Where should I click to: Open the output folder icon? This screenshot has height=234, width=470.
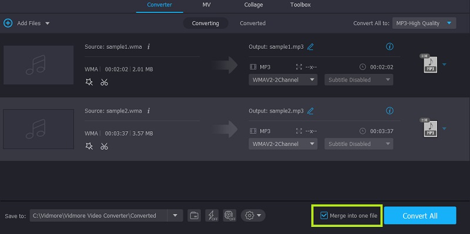click(194, 215)
